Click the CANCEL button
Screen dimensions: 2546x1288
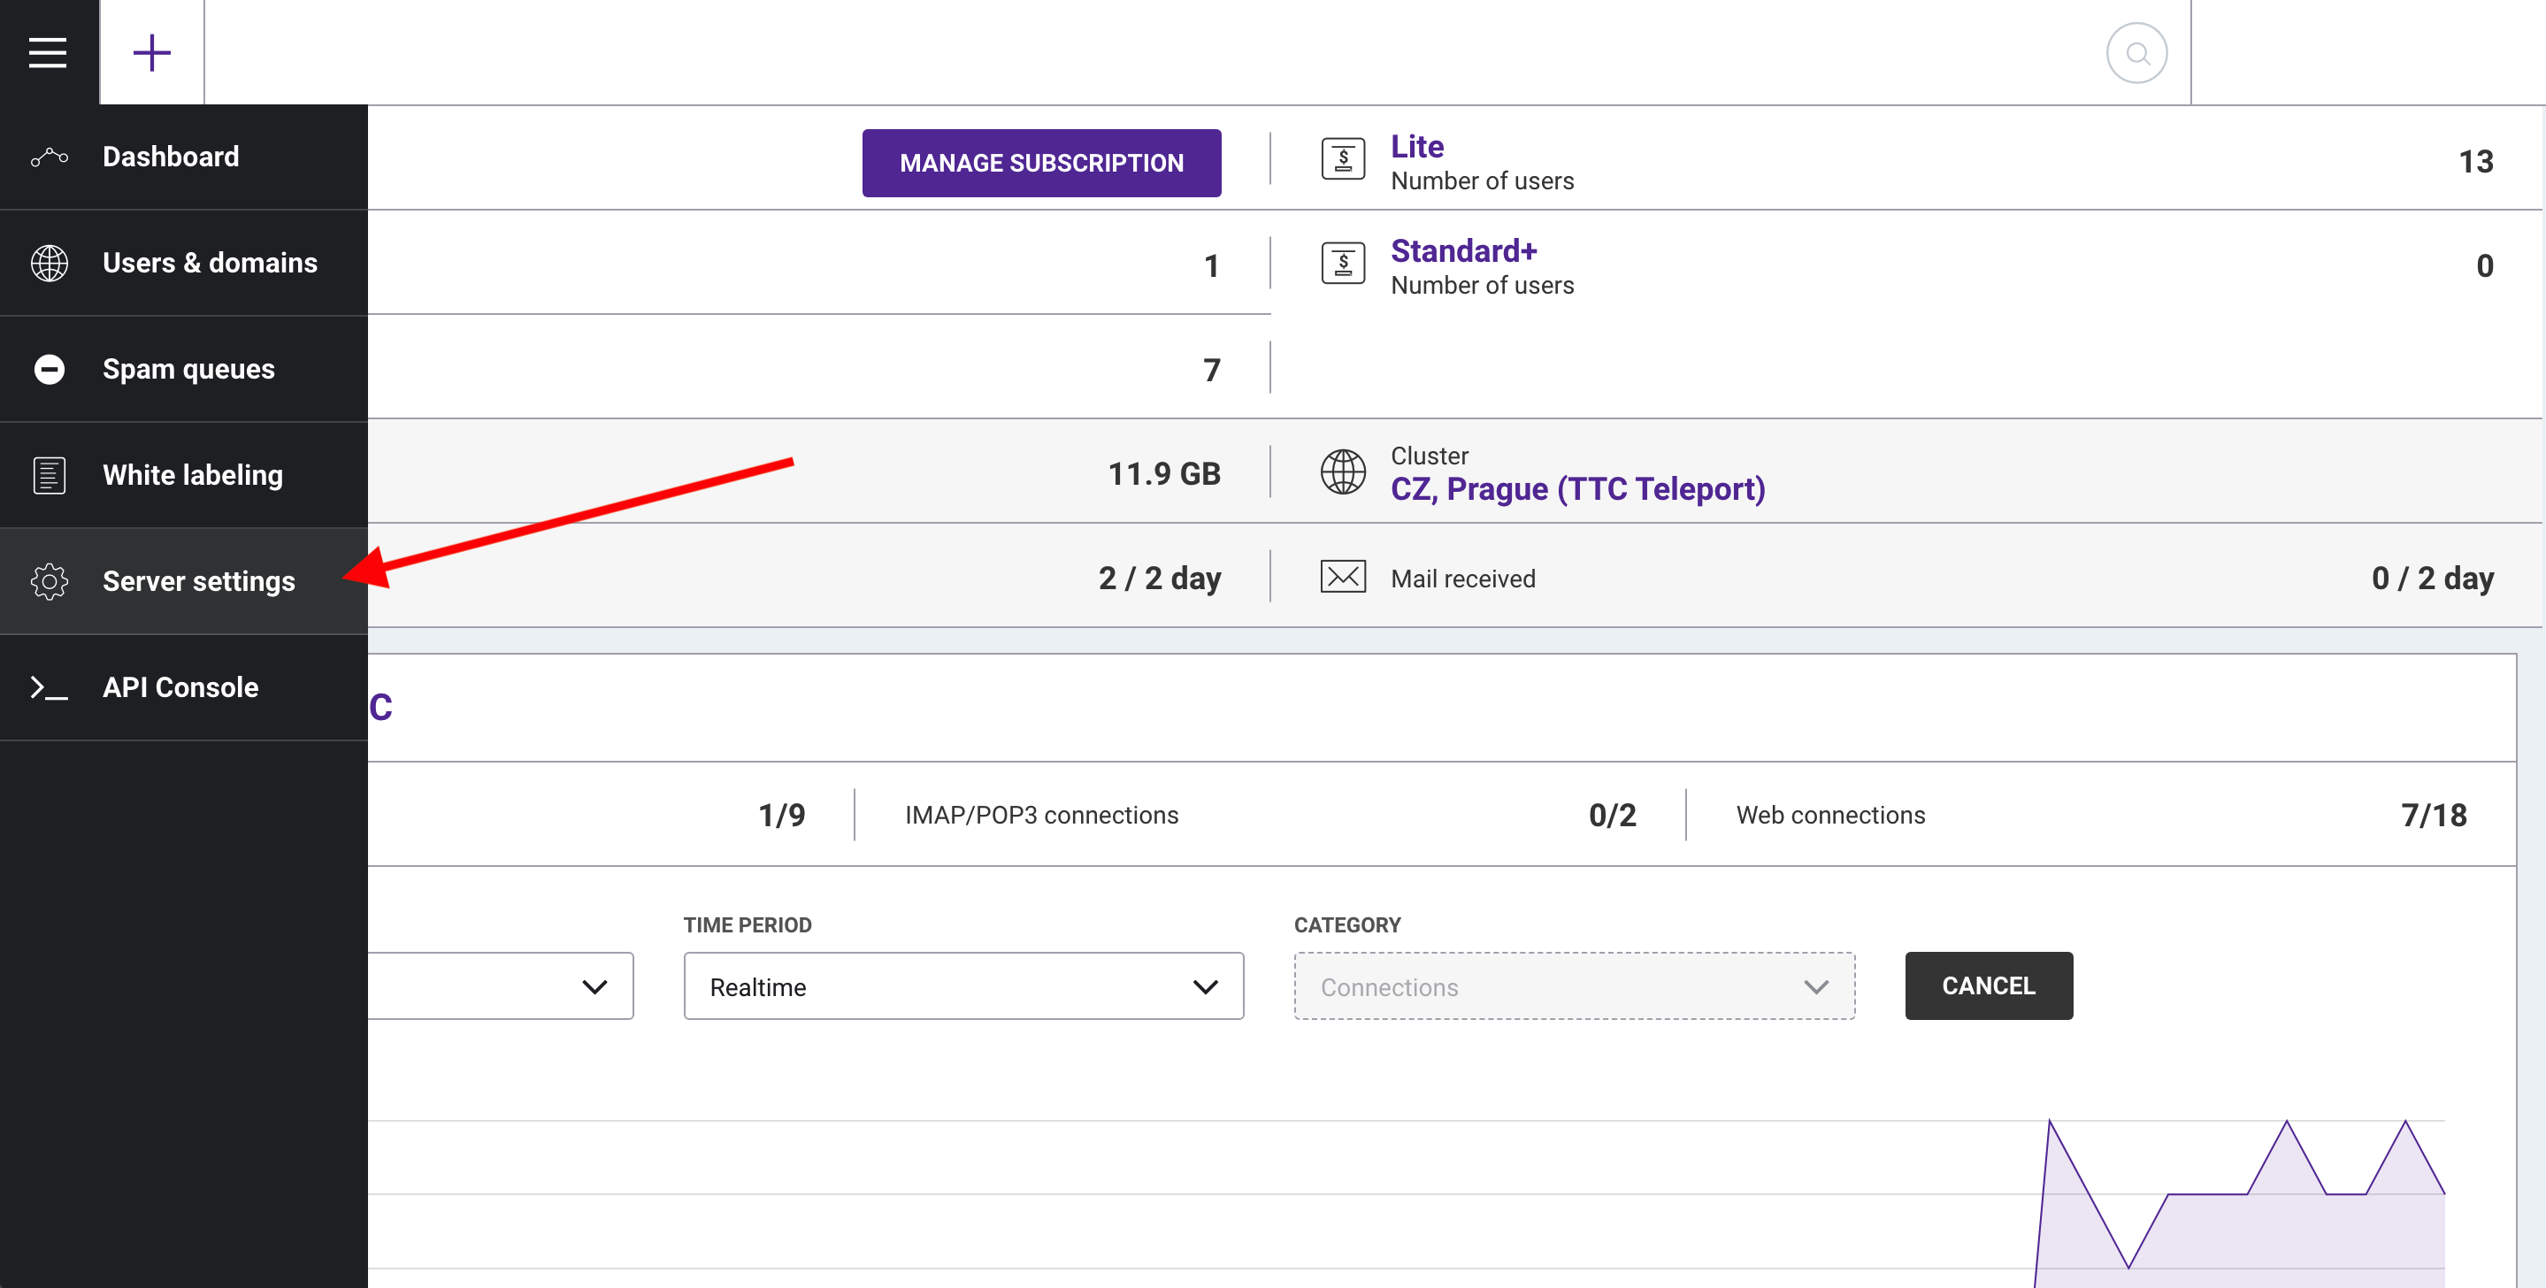point(1989,985)
